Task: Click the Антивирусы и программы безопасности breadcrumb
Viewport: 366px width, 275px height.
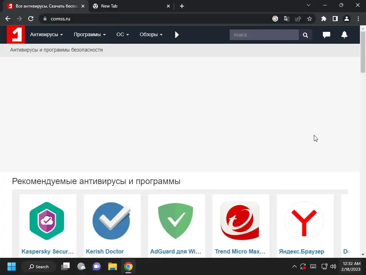Action: [x=56, y=50]
